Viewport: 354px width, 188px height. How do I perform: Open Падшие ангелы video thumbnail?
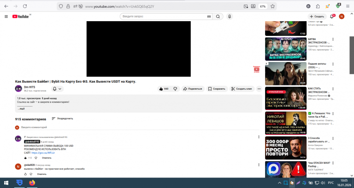pos(286,74)
